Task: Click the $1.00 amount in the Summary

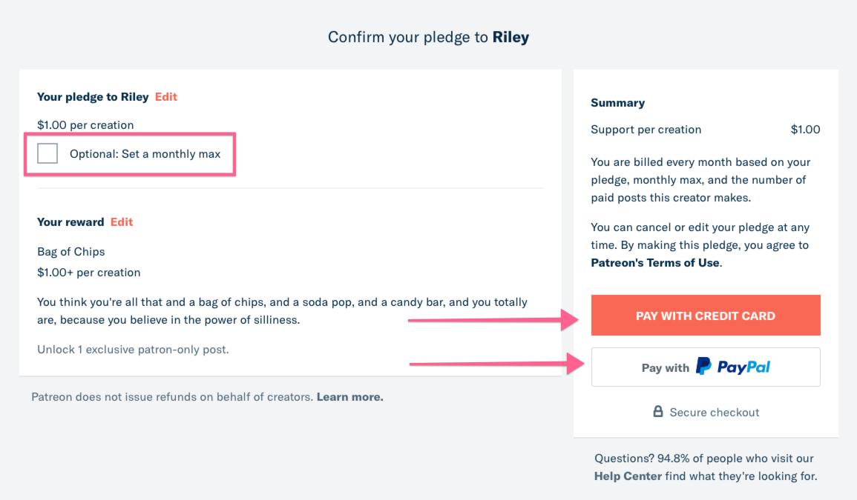Action: (805, 130)
